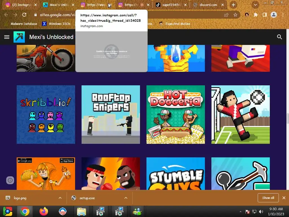Click Show all downloads button

[x=268, y=198]
